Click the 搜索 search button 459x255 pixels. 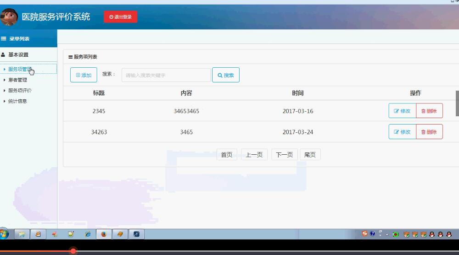tap(226, 75)
